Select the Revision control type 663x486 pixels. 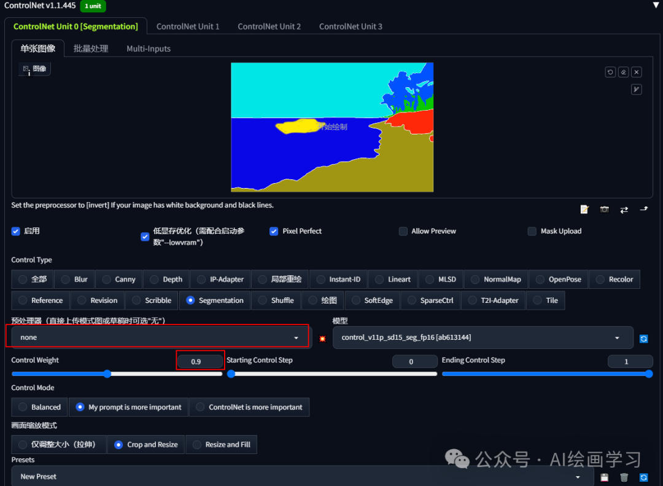click(x=98, y=300)
